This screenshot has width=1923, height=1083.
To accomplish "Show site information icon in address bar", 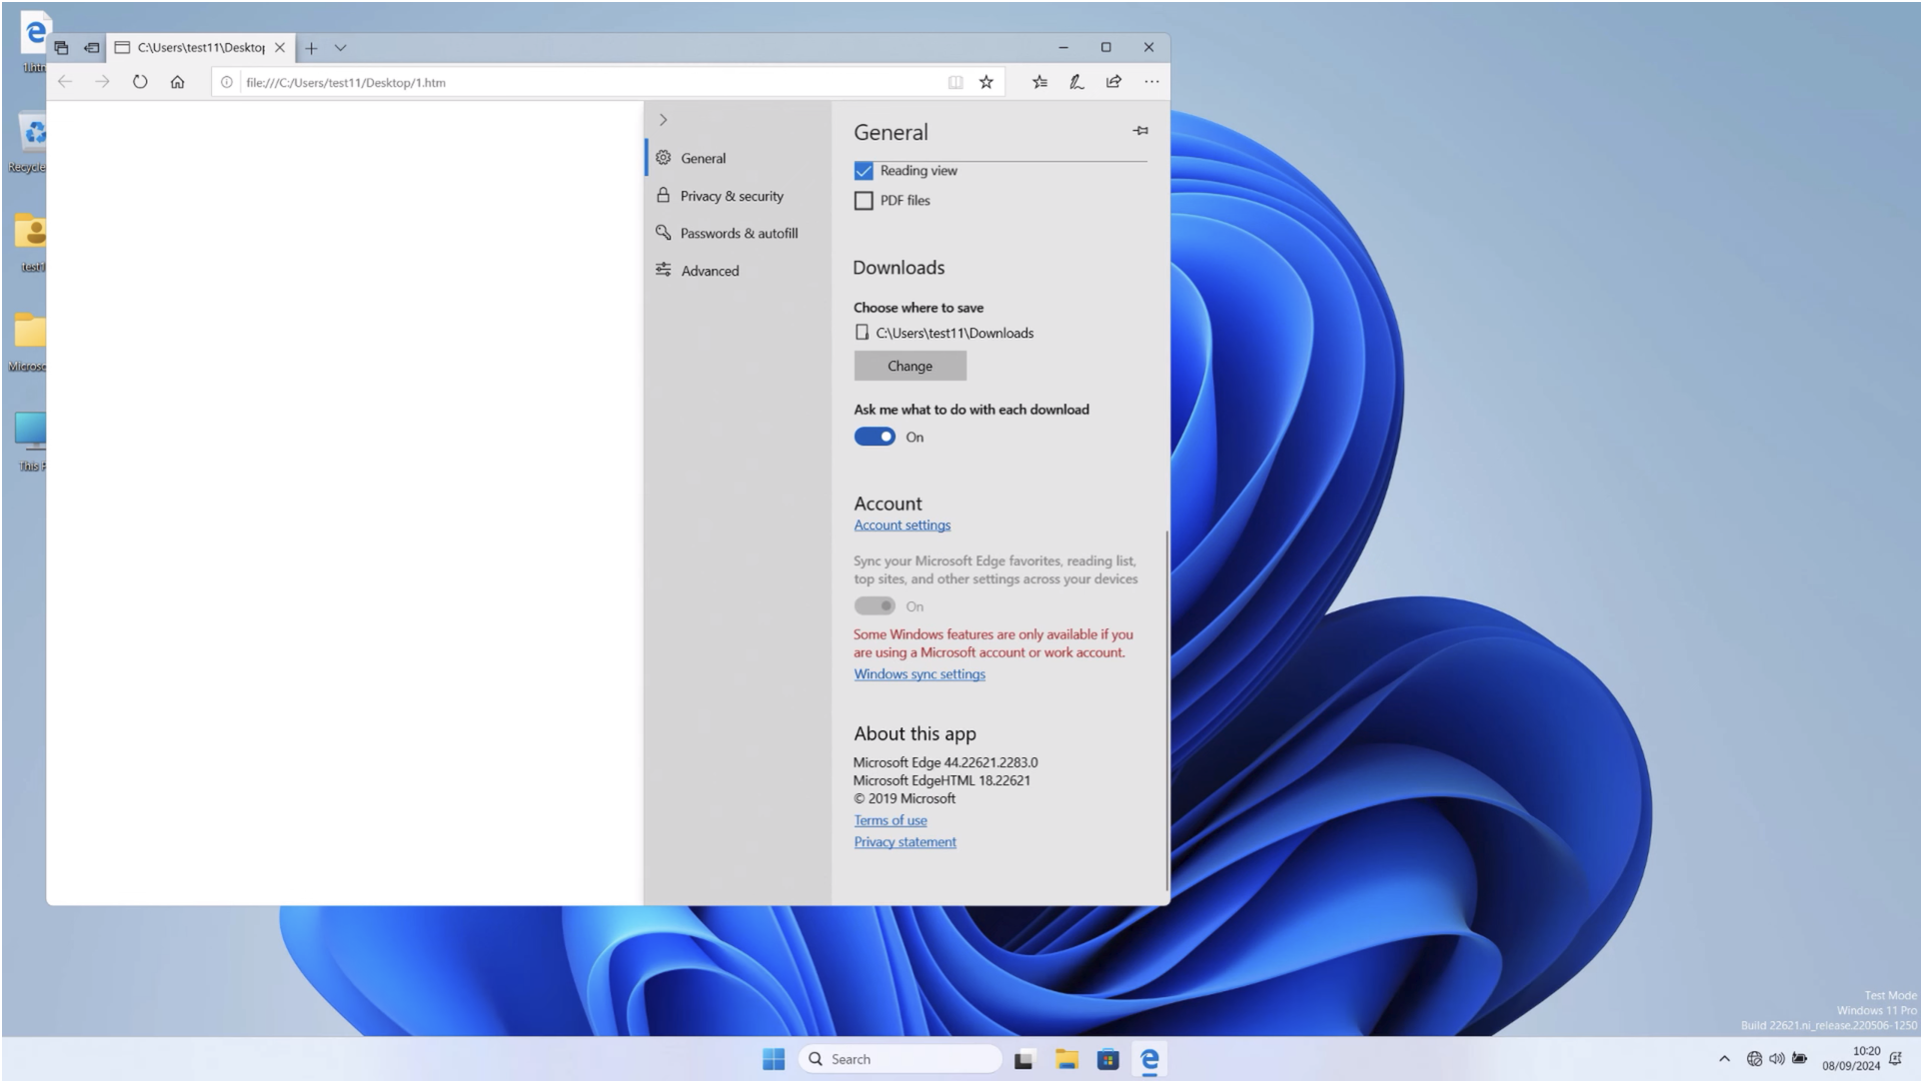I will click(227, 82).
